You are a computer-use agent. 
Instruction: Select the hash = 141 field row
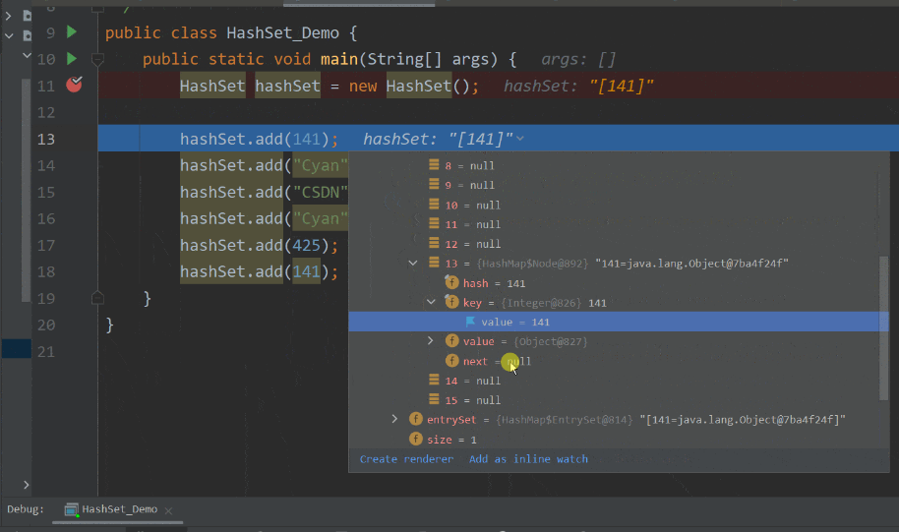[614, 283]
